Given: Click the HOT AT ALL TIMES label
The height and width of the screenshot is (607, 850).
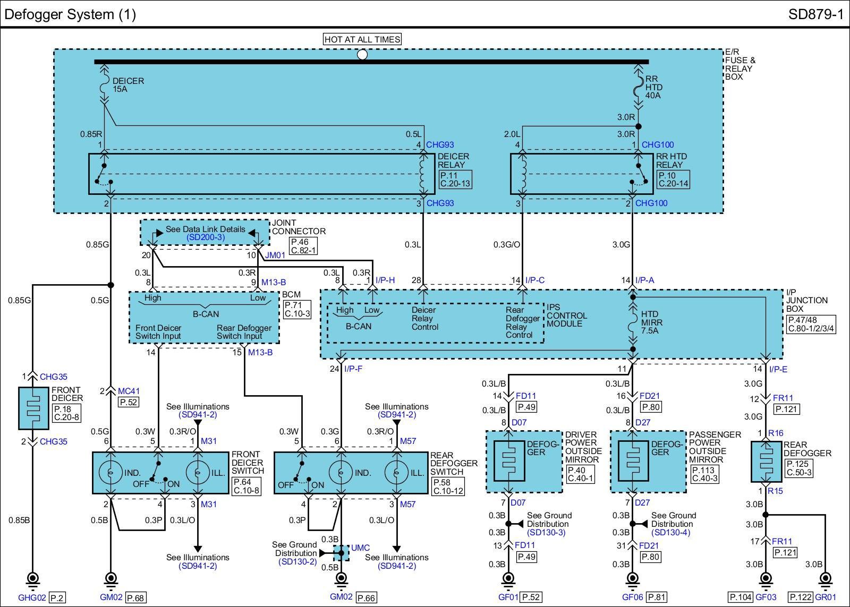Looking at the screenshot, I should coord(362,39).
